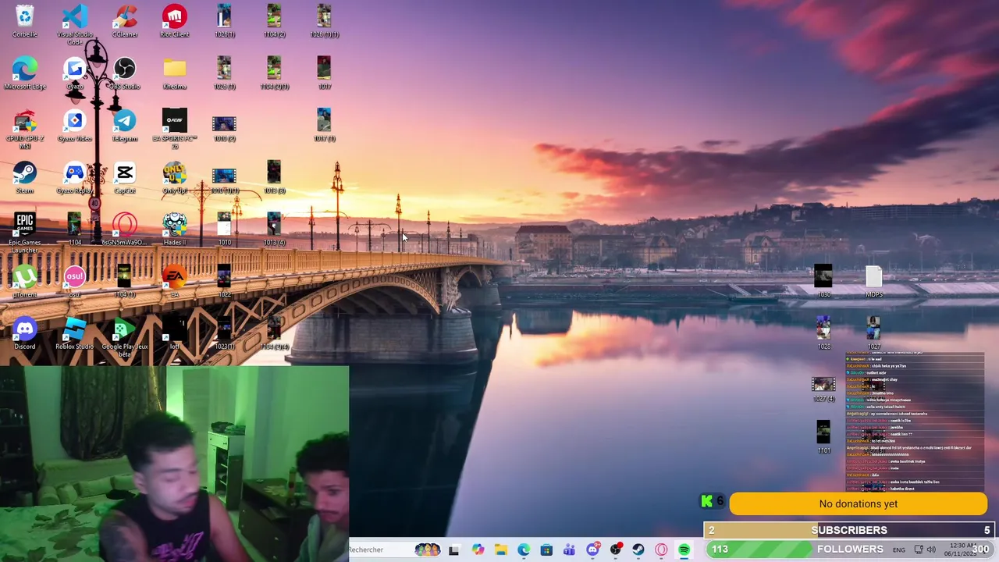The image size is (999, 562).
Task: Switch to Steam in taskbar
Action: (638, 550)
